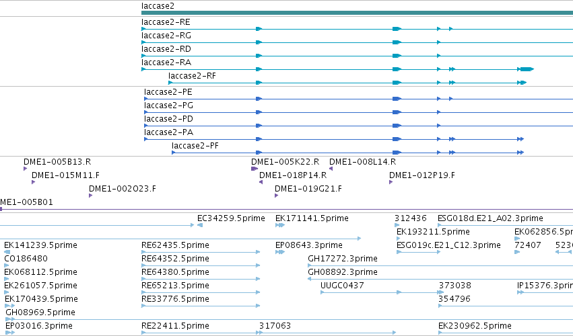Click the DME1-008L14.R feature label
The width and height of the screenshot is (573, 336).
(x=362, y=162)
